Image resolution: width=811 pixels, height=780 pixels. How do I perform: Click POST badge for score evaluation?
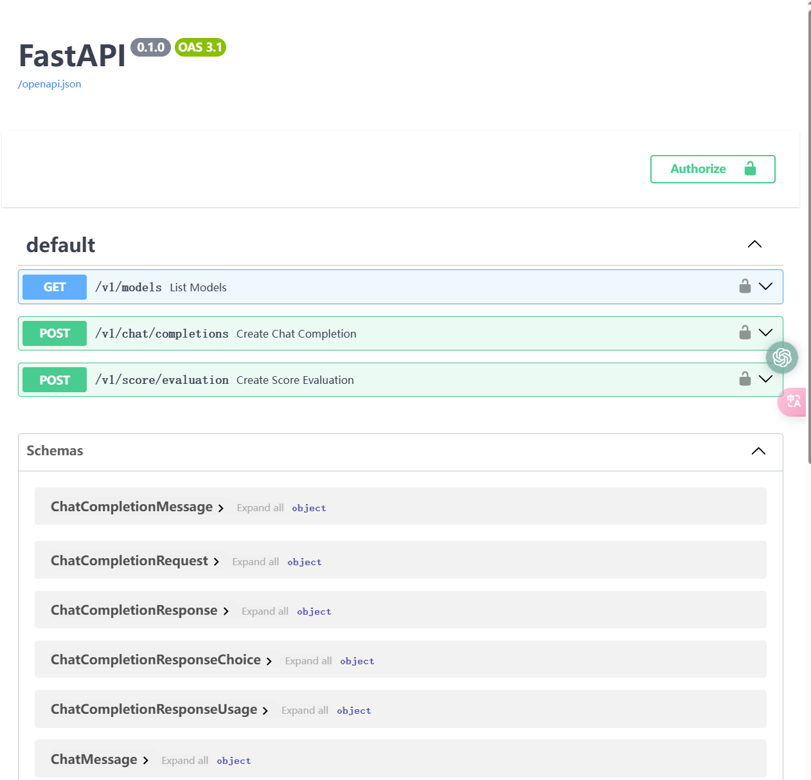pos(55,380)
